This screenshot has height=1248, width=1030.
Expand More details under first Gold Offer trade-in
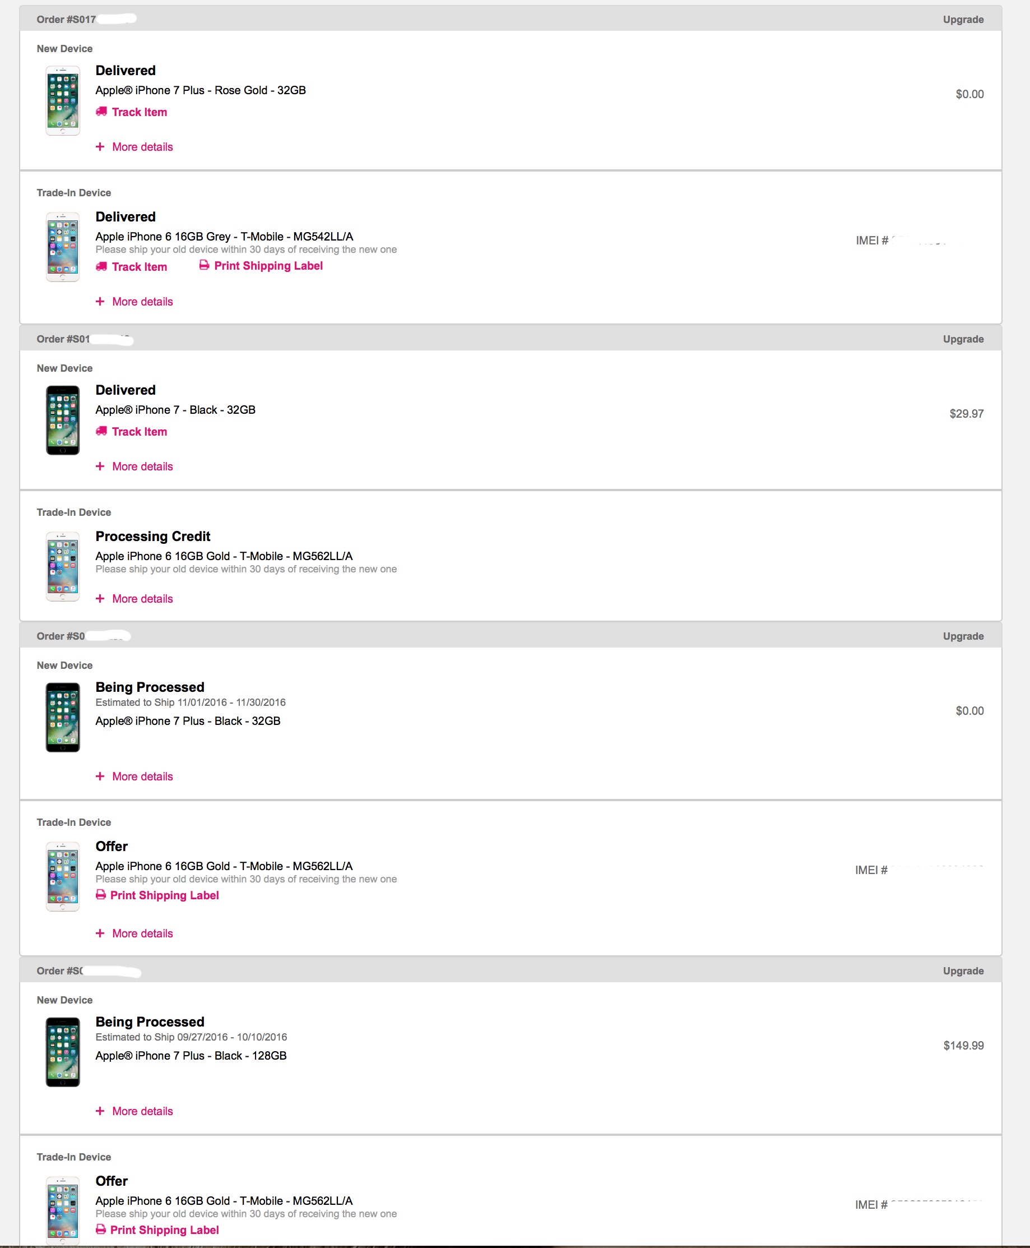pyautogui.click(x=142, y=933)
